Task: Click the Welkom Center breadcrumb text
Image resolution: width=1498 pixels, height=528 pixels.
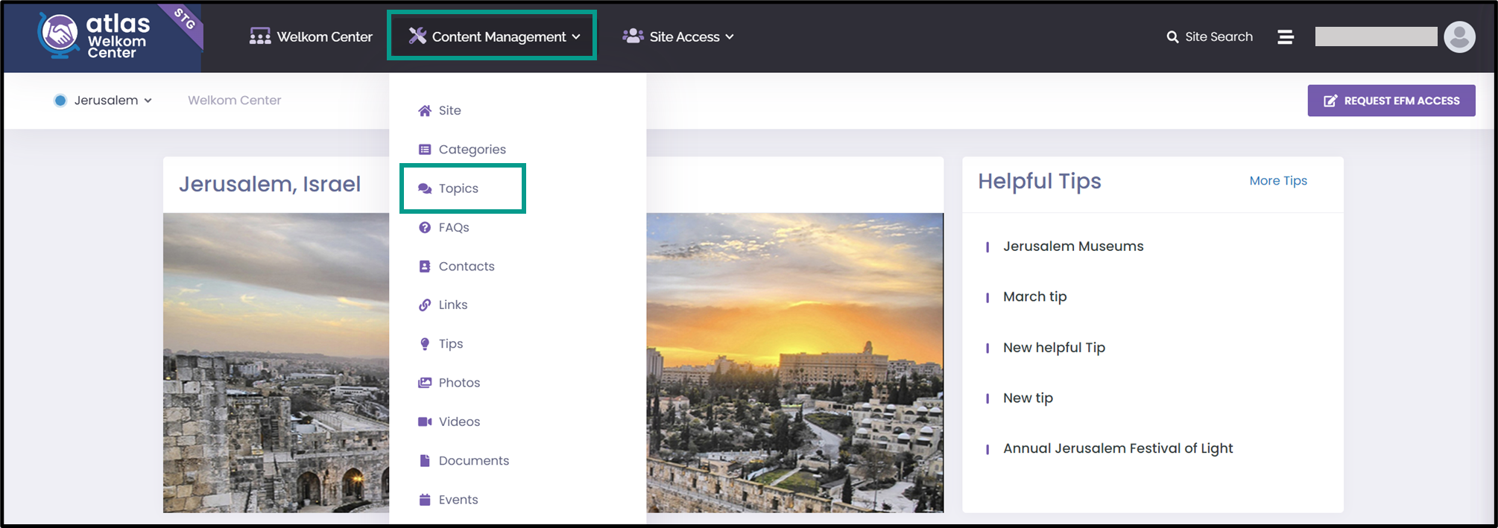Action: pos(234,101)
